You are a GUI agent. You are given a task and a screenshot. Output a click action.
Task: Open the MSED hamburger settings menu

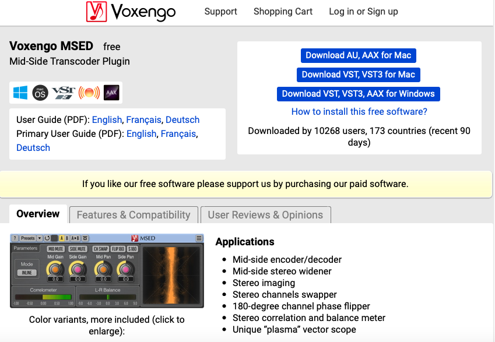(x=198, y=238)
